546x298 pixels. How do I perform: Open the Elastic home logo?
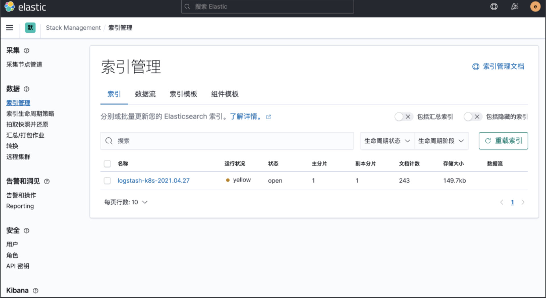coord(9,7)
